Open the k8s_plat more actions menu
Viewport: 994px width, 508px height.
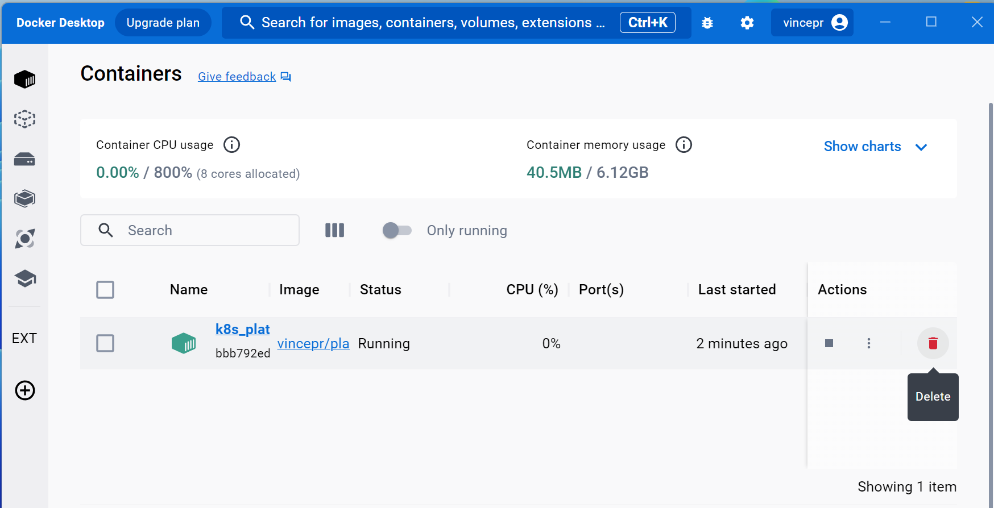(868, 343)
